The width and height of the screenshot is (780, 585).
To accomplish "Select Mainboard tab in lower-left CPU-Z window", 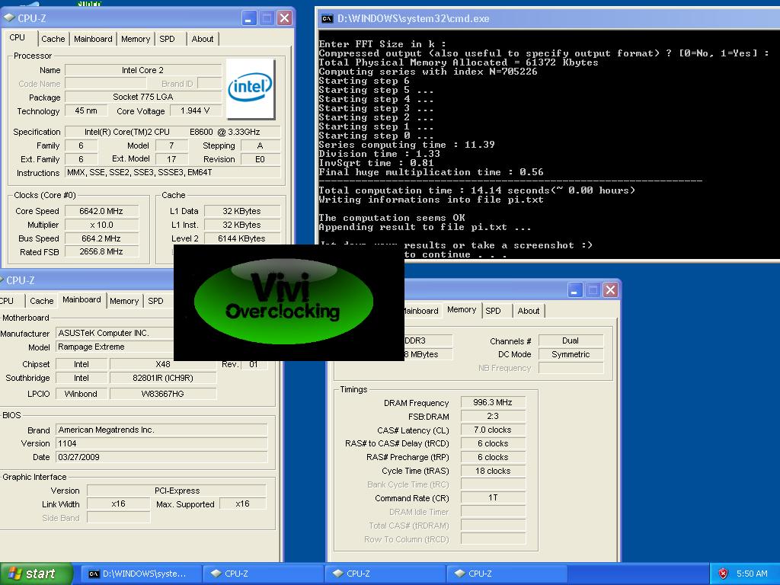I will tap(82, 299).
